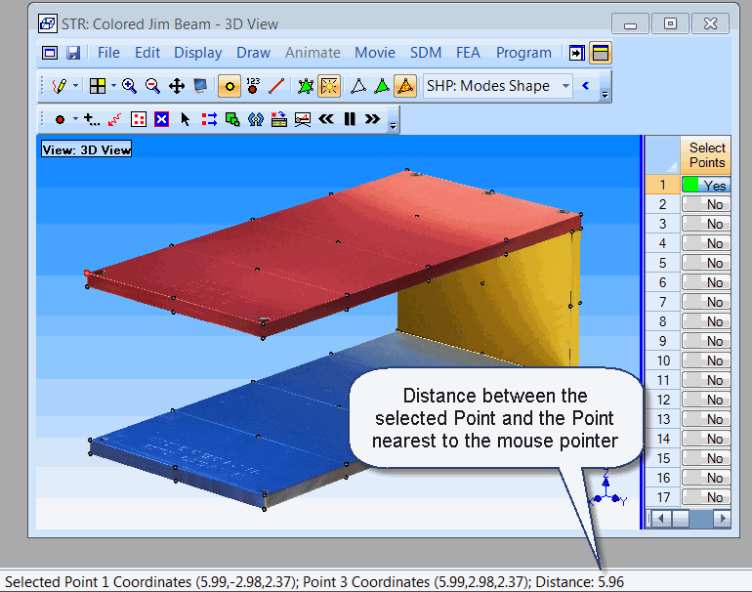This screenshot has height=592, width=752.
Task: Click the chart easel icon
Action: point(303,119)
